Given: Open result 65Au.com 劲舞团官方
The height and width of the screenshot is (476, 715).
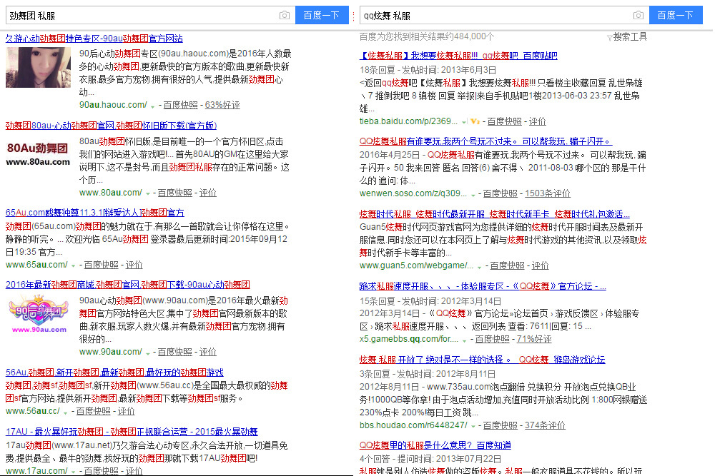Looking at the screenshot, I should pos(95,213).
